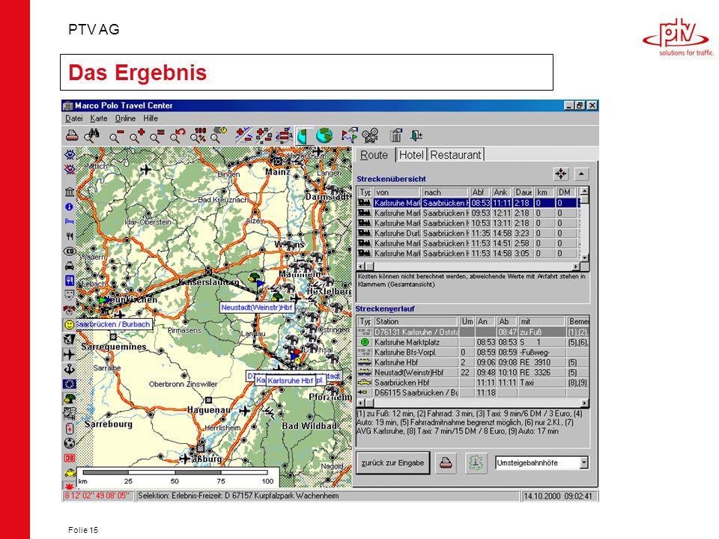Click the magnifier with equals sign
The height and width of the screenshot is (539, 719).
point(157,135)
